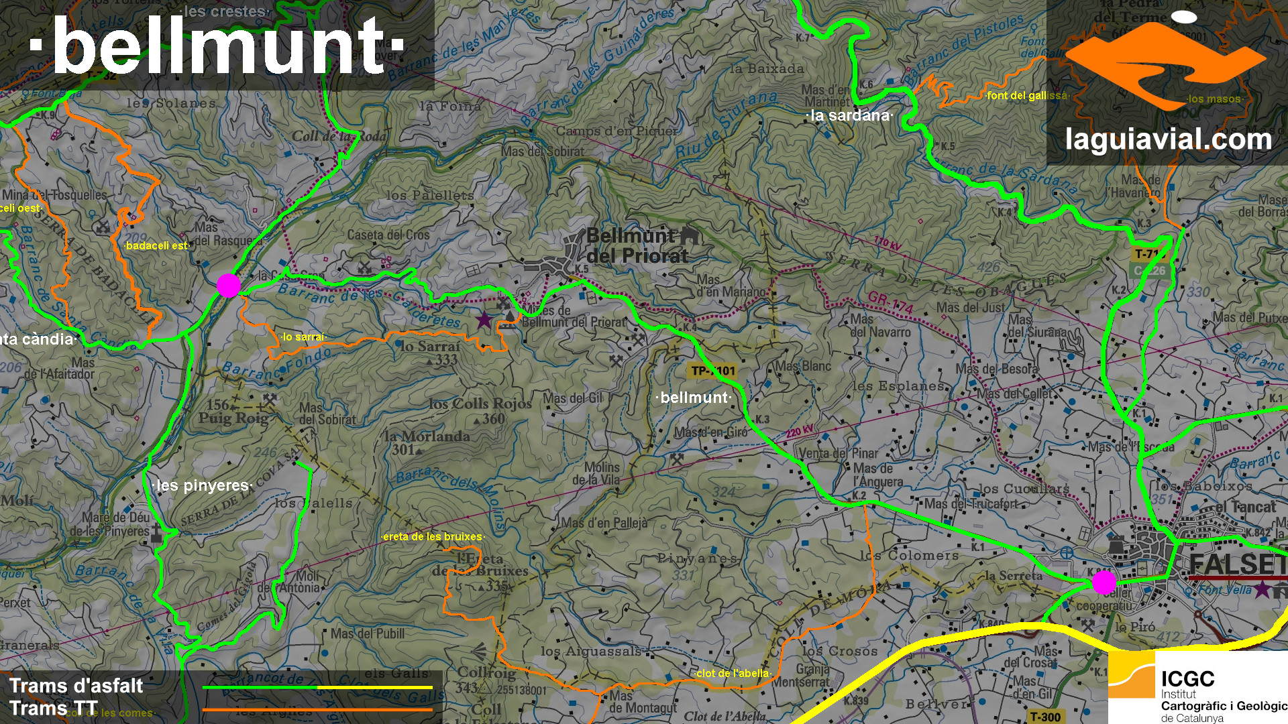Click the castle icon in Falset
This screenshot has width=1288, height=724.
pyautogui.click(x=1116, y=546)
